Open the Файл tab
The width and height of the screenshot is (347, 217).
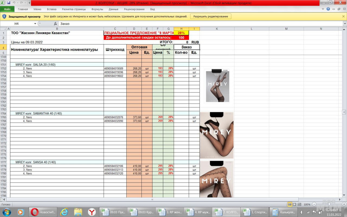(x=7, y=9)
